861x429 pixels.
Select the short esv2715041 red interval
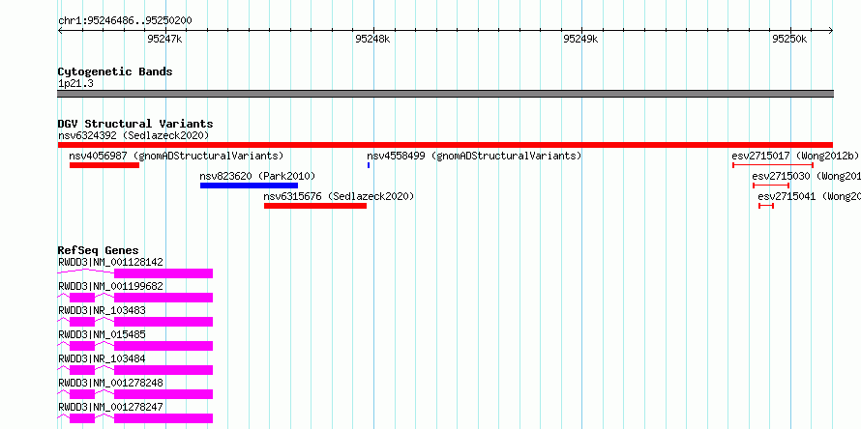766,206
